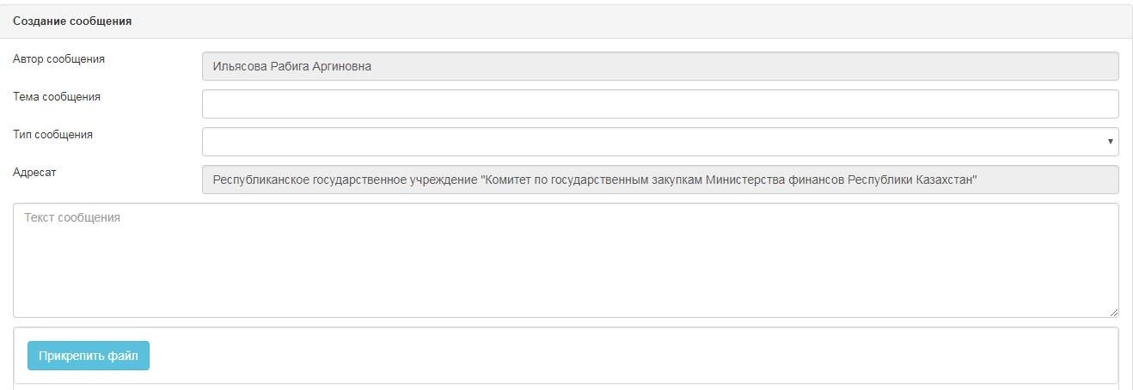Click the "Тема сообщения" label
The height and width of the screenshot is (390, 1133).
(x=57, y=97)
